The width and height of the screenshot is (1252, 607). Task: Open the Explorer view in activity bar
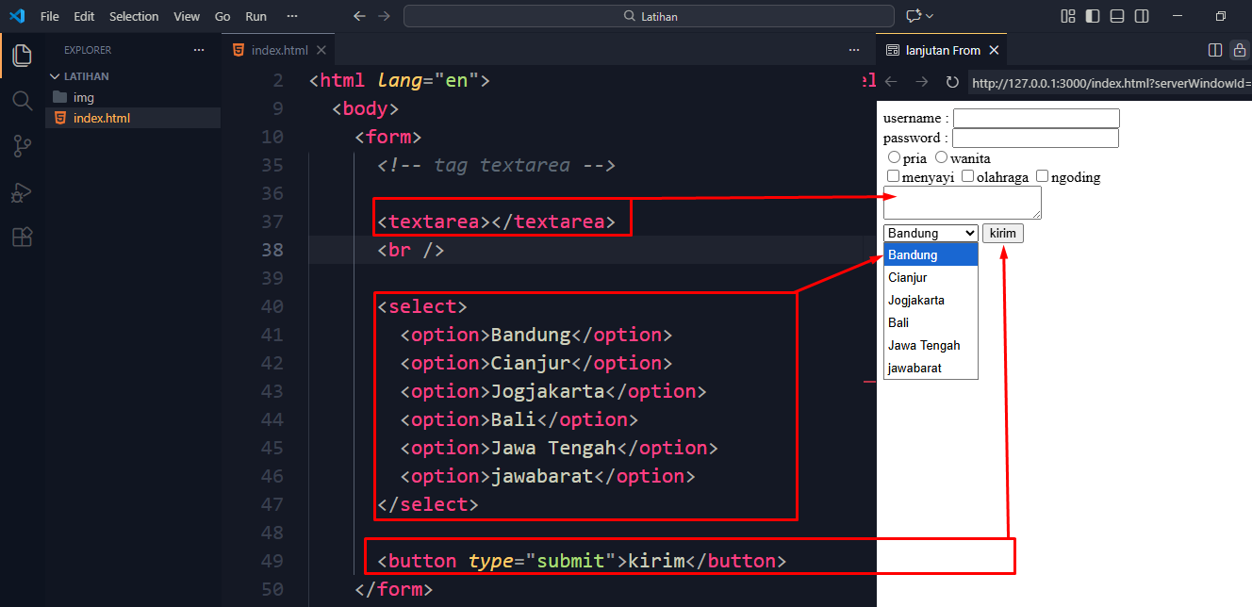pos(22,56)
